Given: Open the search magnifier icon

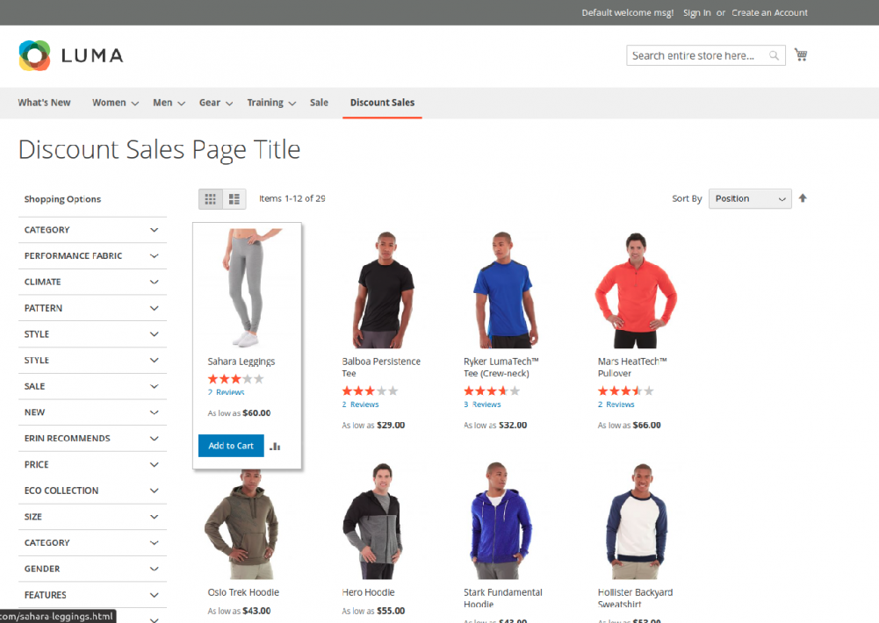Looking at the screenshot, I should (x=774, y=54).
